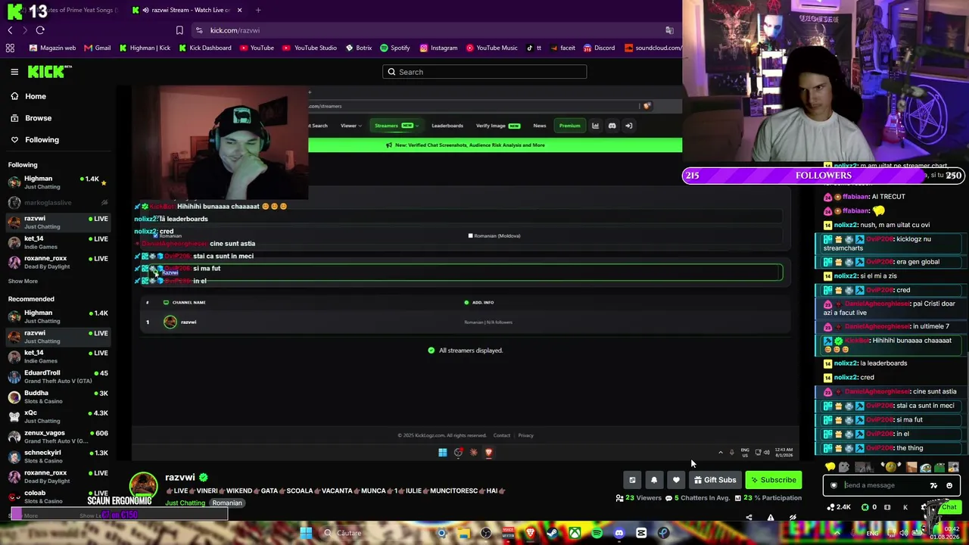Click the green Subscribe button

773,480
